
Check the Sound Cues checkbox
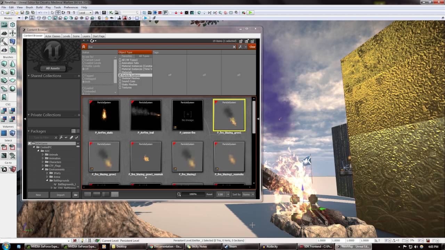click(120, 81)
